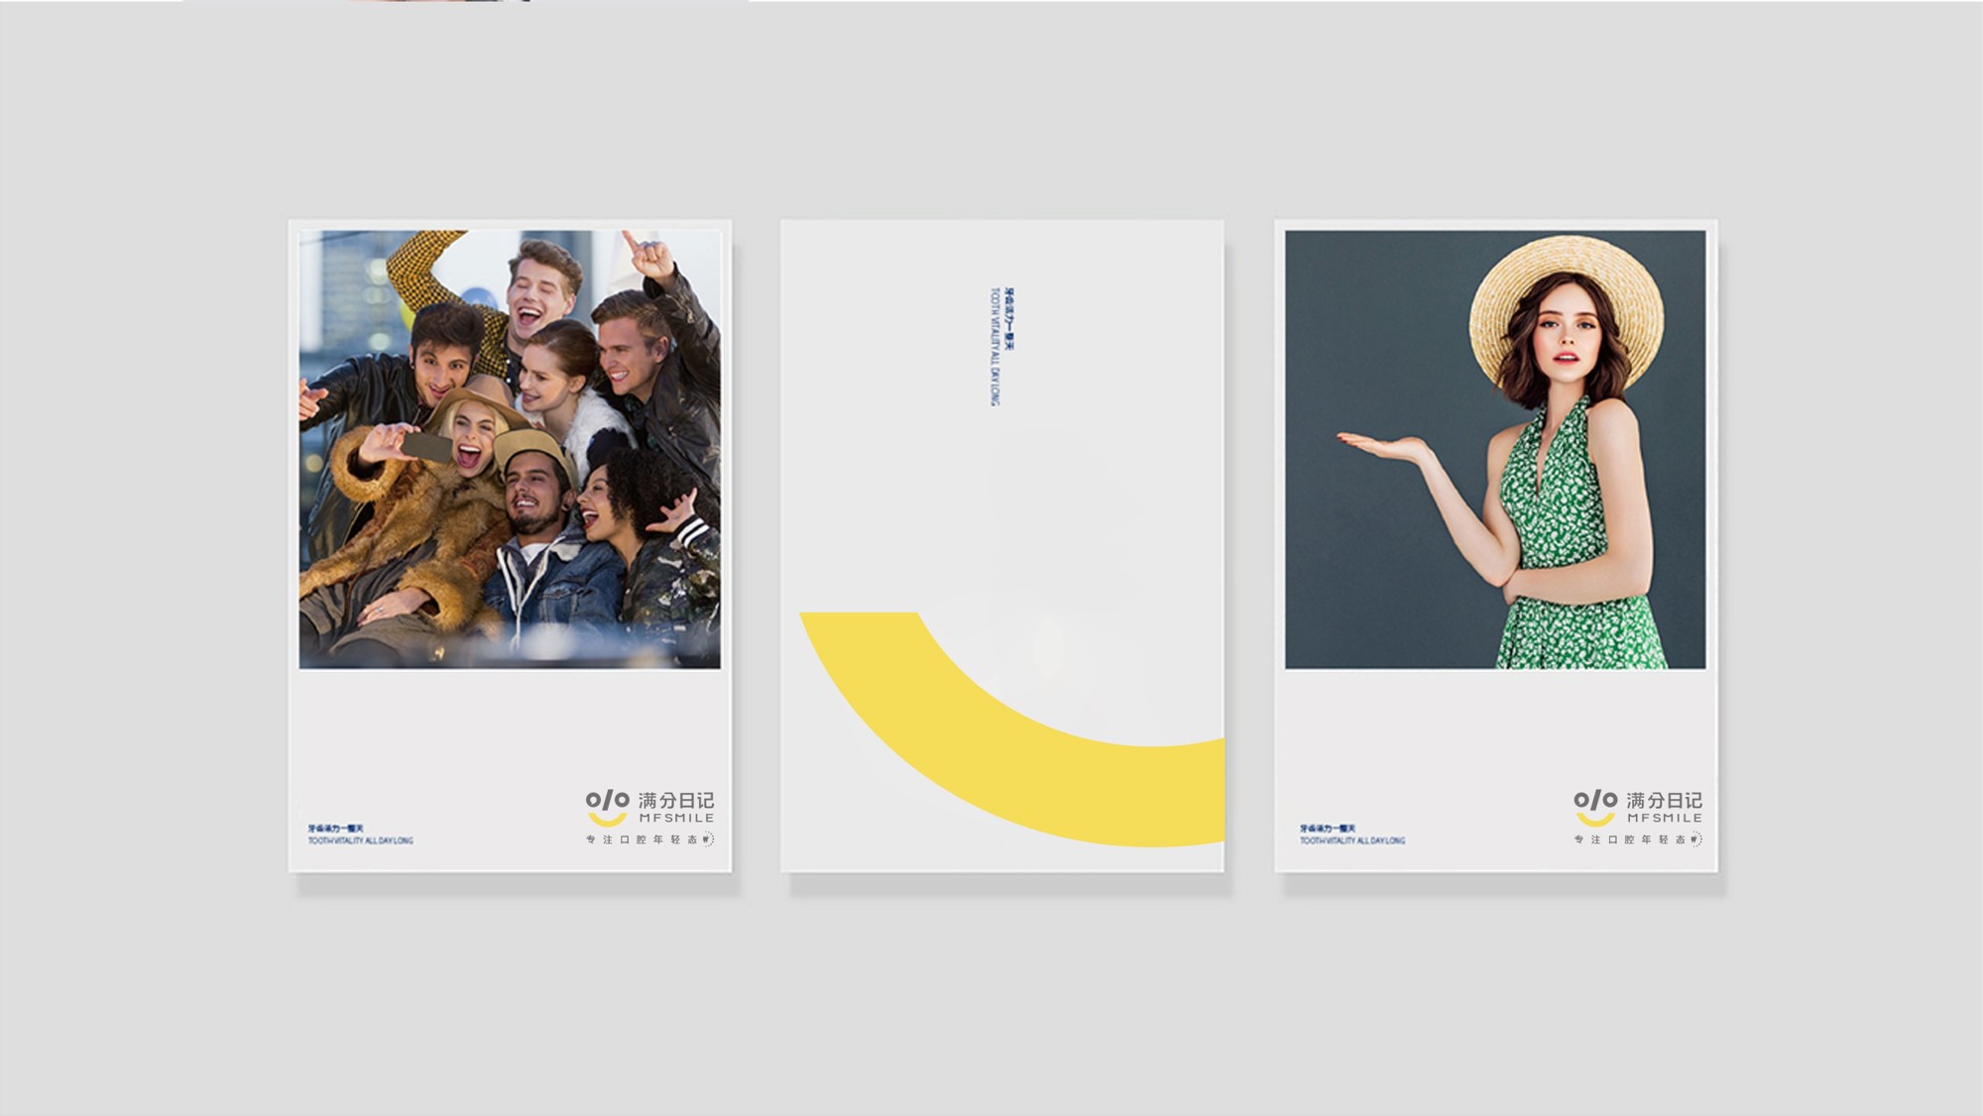Click the group selfie photo on the left poster
1983x1116 pixels.
click(x=510, y=449)
